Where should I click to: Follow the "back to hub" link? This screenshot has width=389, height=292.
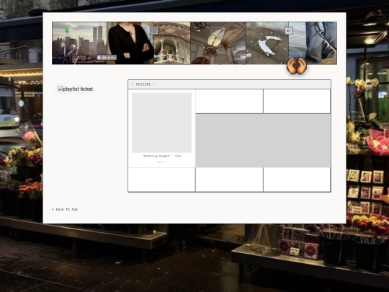65,209
